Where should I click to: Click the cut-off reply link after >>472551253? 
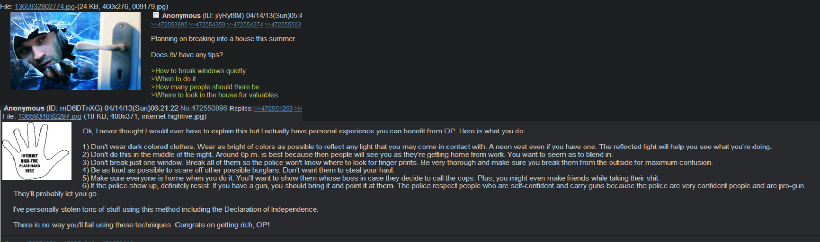[x=298, y=109]
